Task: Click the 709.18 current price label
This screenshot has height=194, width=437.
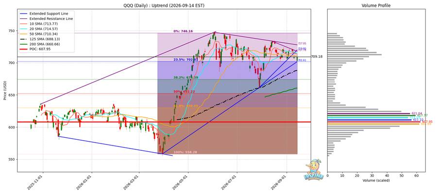Action: coord(316,57)
